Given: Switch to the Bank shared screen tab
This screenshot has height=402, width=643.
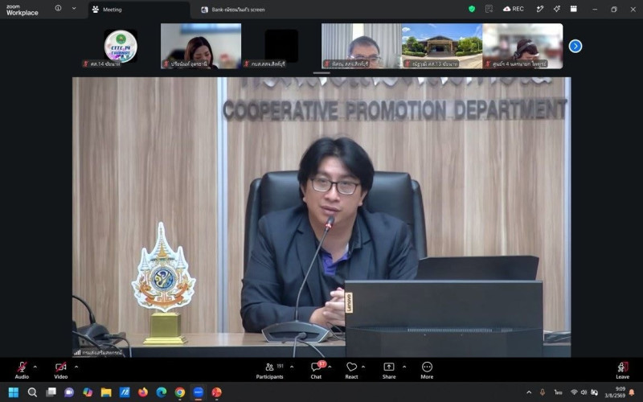Looking at the screenshot, I should [x=233, y=10].
